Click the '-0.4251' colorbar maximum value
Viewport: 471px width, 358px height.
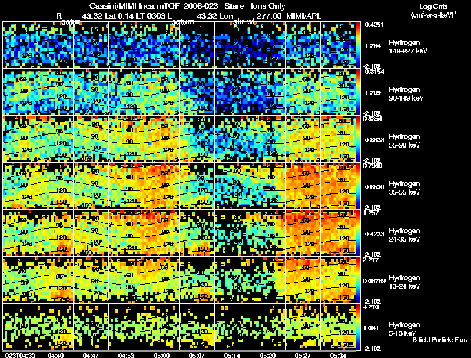point(373,25)
